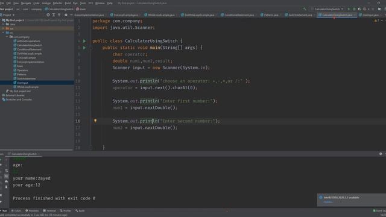Click CalculatorUsingSwitch breadcrumb in navigation bar
The image size is (386, 217).
point(59,9)
